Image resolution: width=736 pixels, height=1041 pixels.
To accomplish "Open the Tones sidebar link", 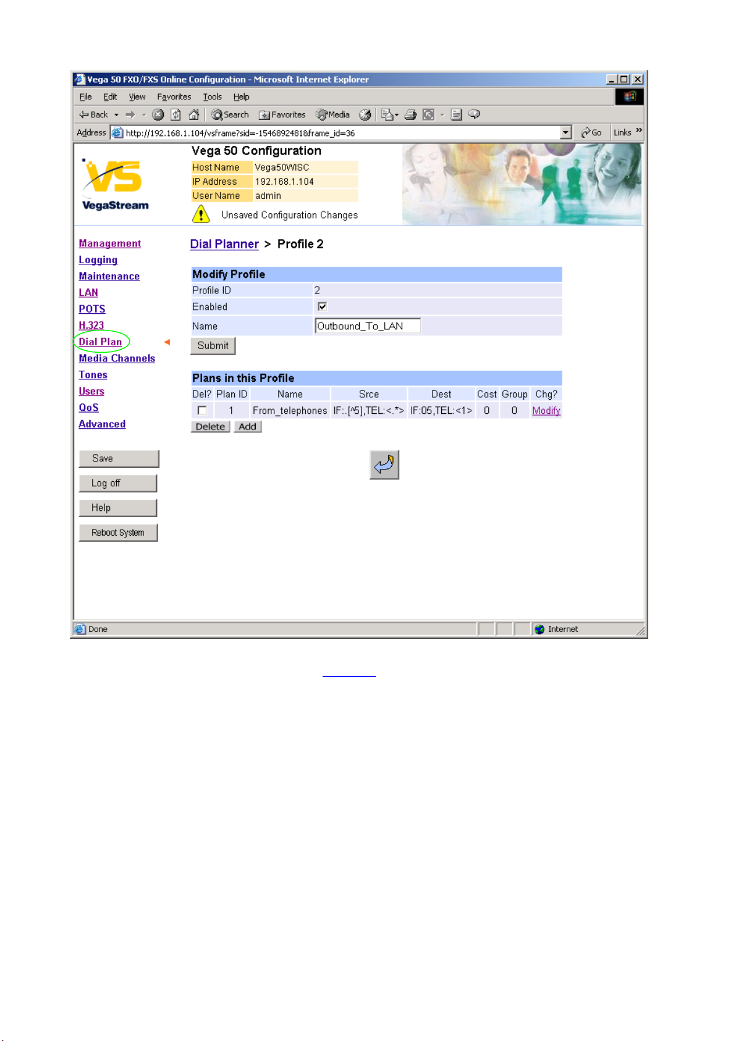I will [x=93, y=375].
